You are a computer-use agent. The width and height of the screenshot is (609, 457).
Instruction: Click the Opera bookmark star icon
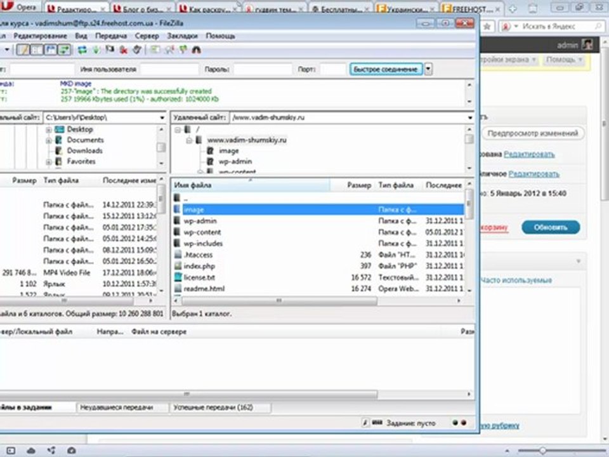click(x=487, y=27)
